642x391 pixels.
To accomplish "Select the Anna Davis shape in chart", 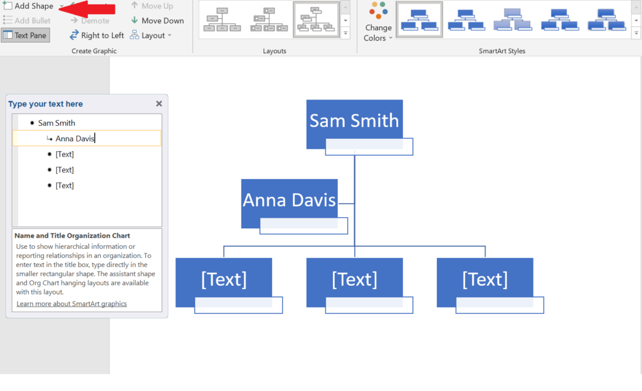I will tap(289, 200).
